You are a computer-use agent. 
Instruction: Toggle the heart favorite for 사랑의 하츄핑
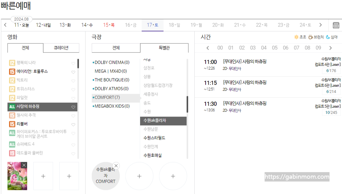pyautogui.click(x=73, y=107)
